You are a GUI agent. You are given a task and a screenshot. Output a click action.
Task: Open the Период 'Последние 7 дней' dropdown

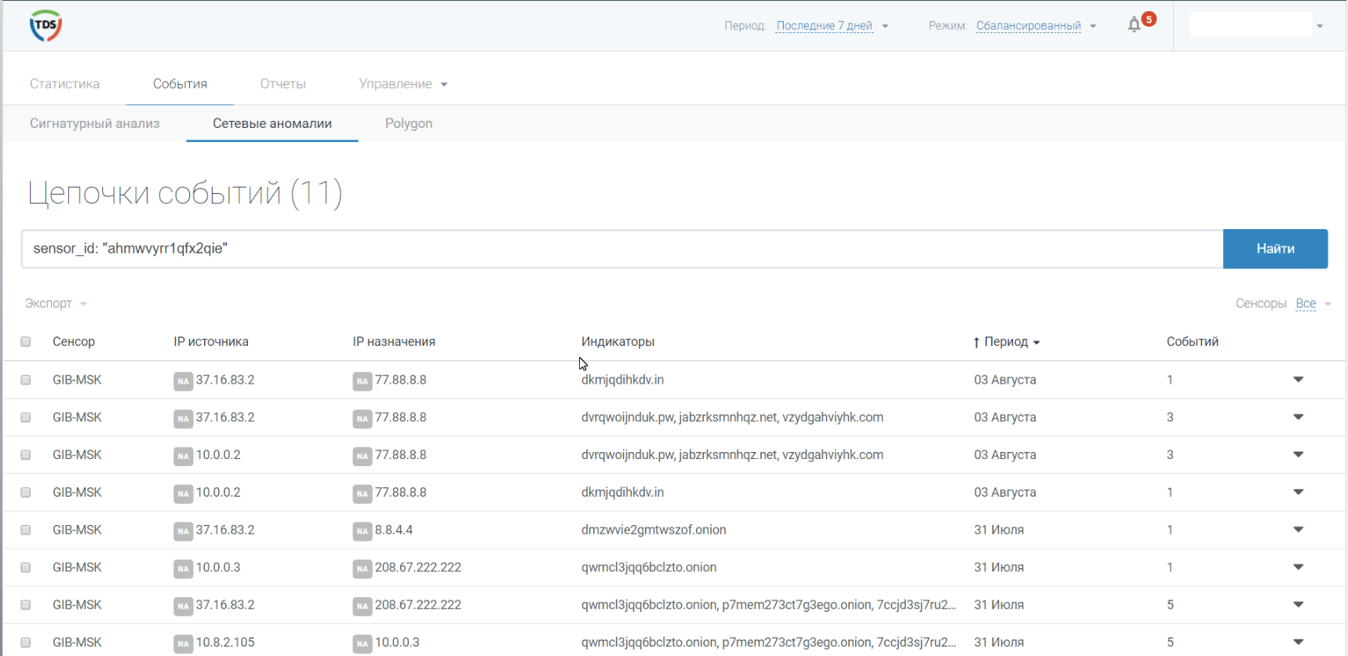(830, 26)
